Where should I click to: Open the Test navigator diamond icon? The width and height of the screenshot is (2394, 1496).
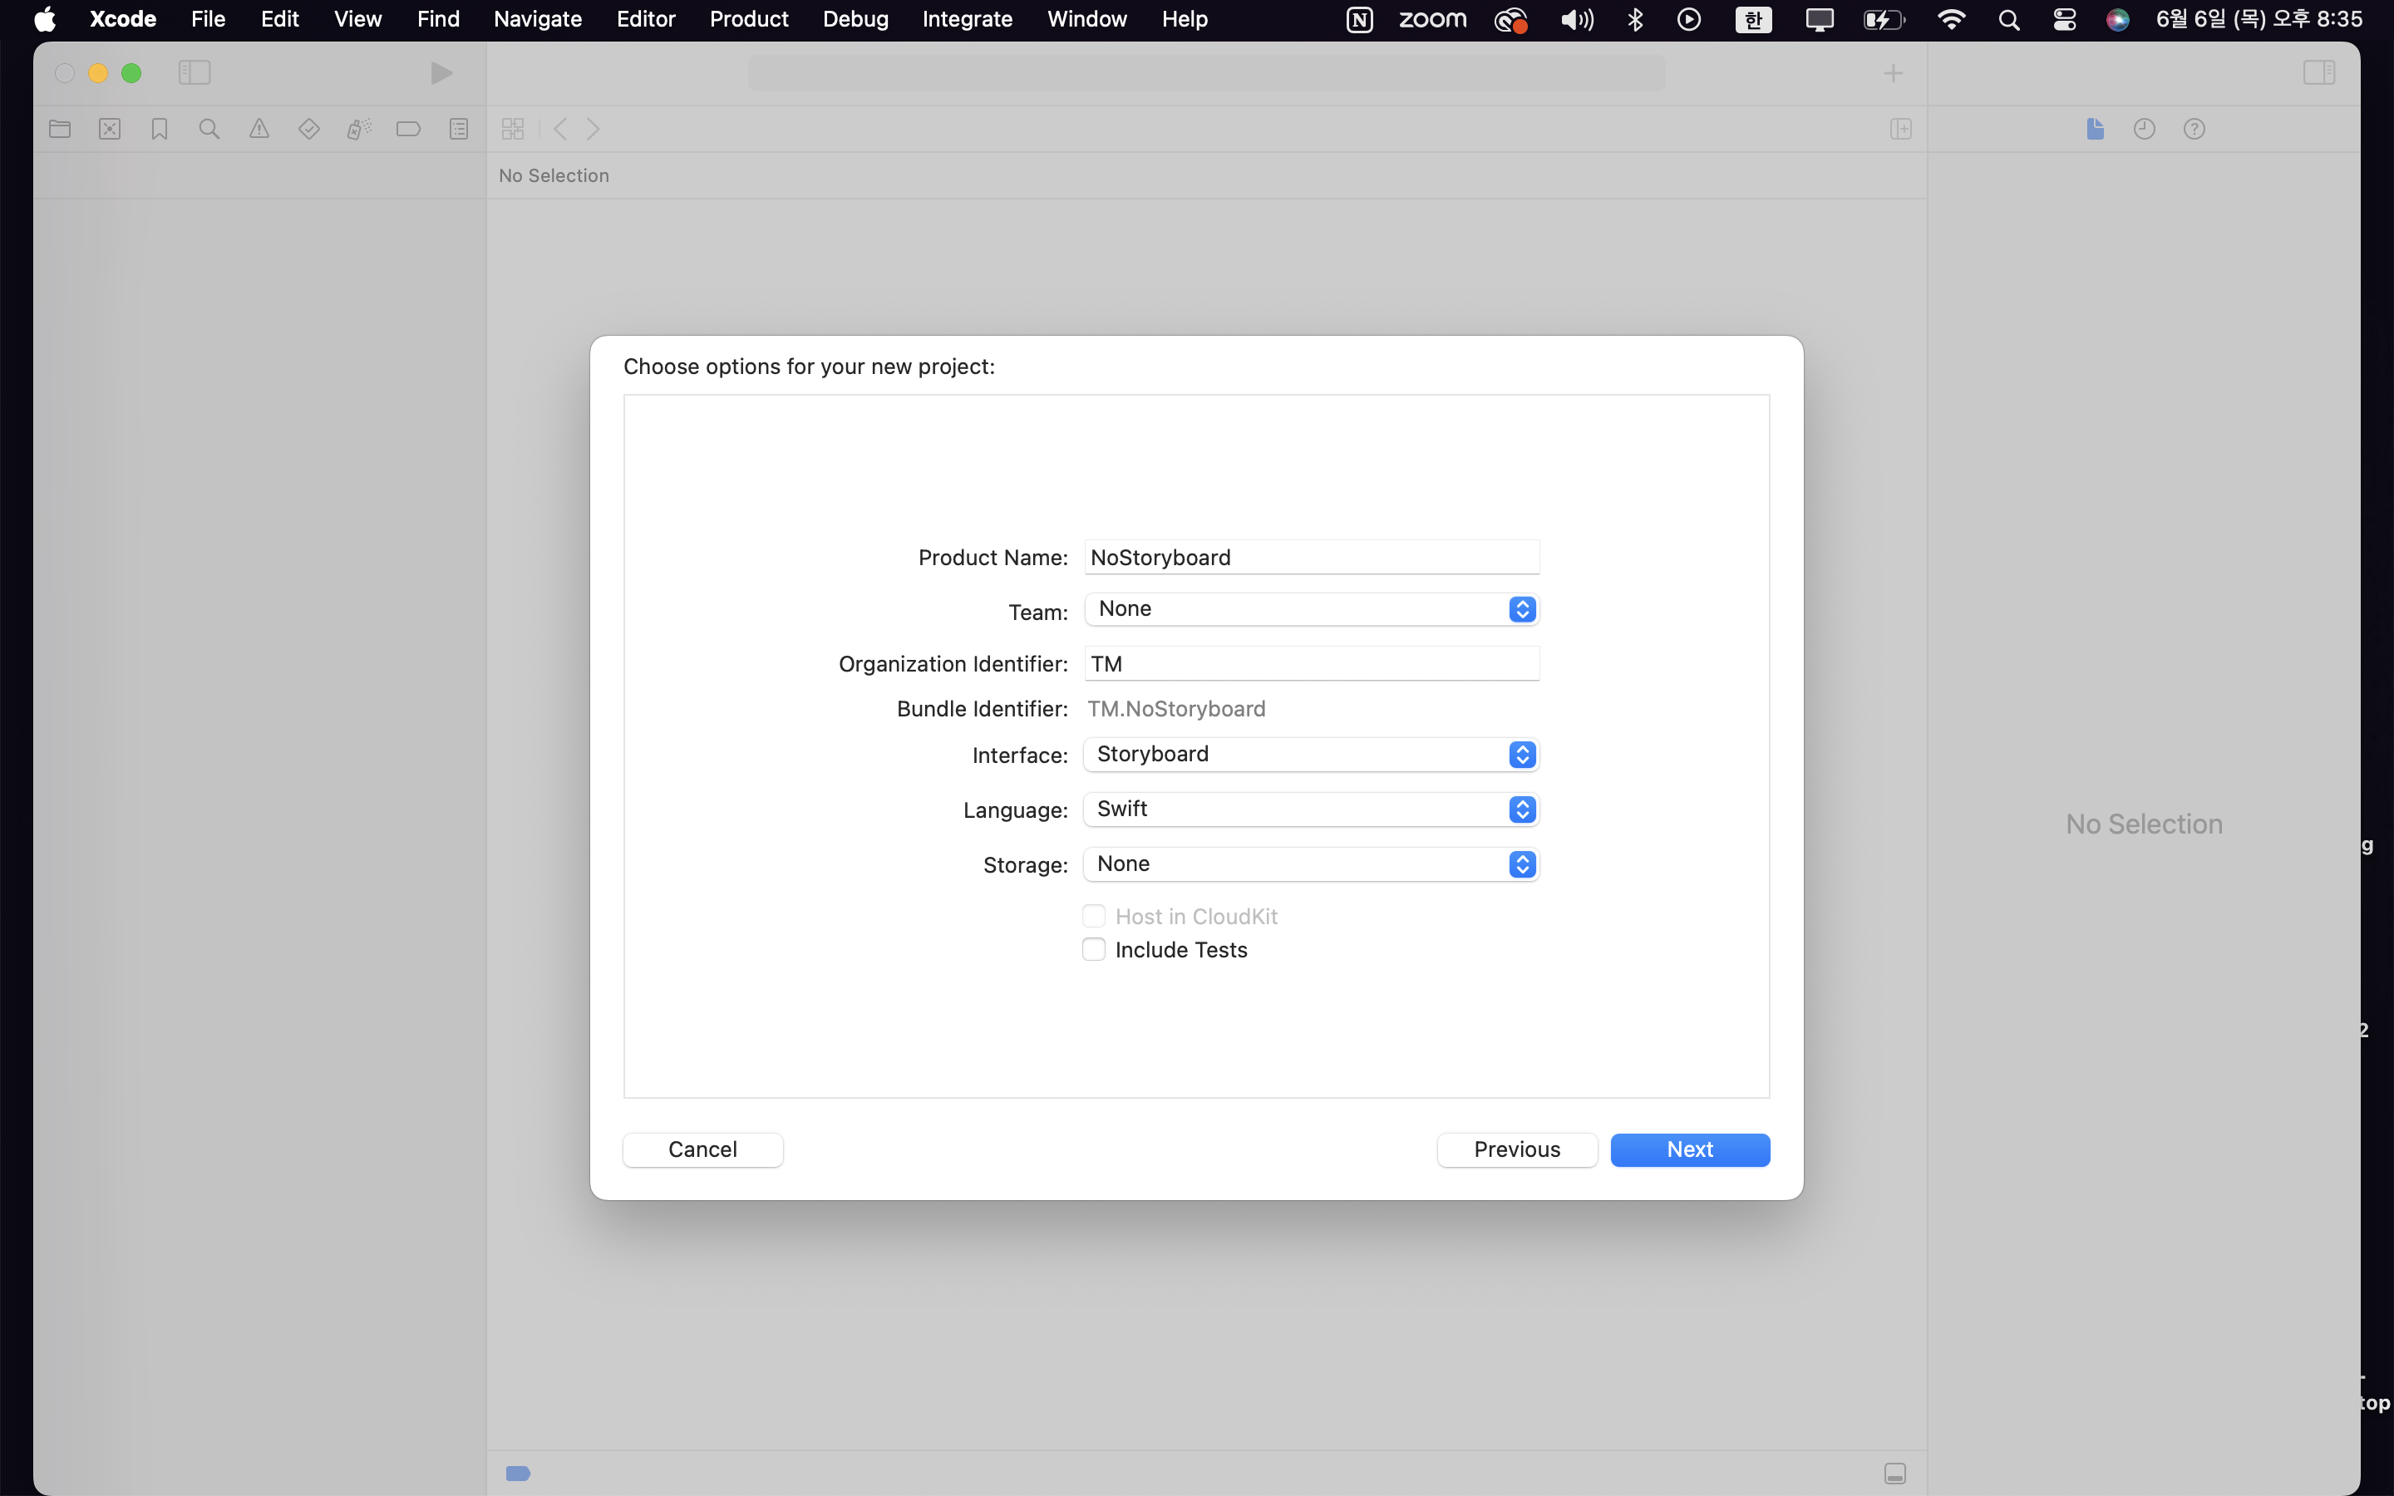[308, 129]
